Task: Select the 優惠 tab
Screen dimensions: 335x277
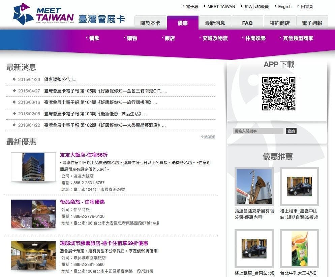Action: pos(183,23)
